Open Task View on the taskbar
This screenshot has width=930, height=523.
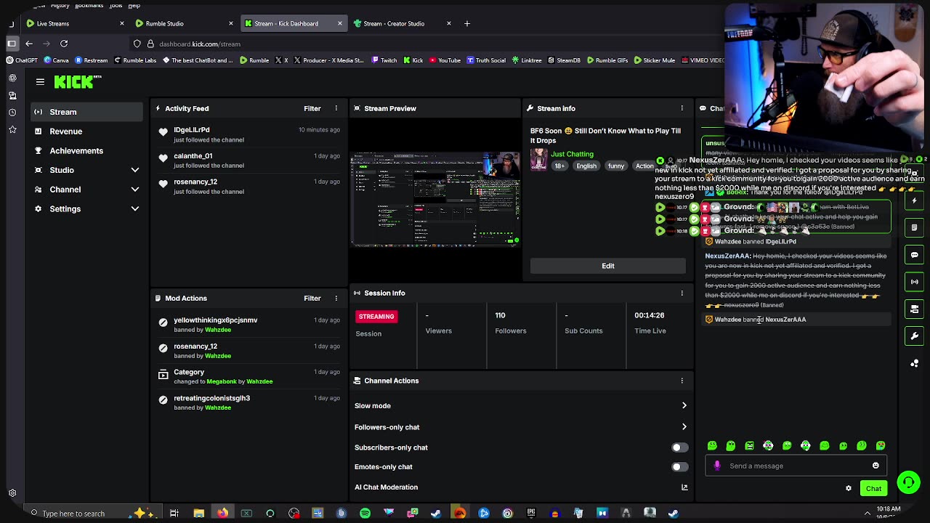[x=174, y=514]
